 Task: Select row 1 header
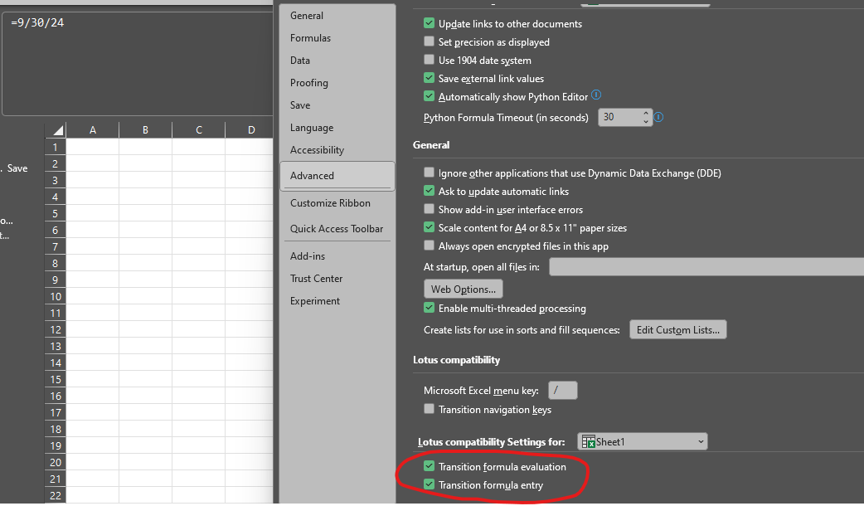55,147
